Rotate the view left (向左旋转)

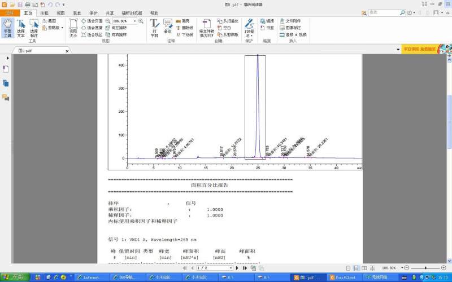(x=116, y=28)
